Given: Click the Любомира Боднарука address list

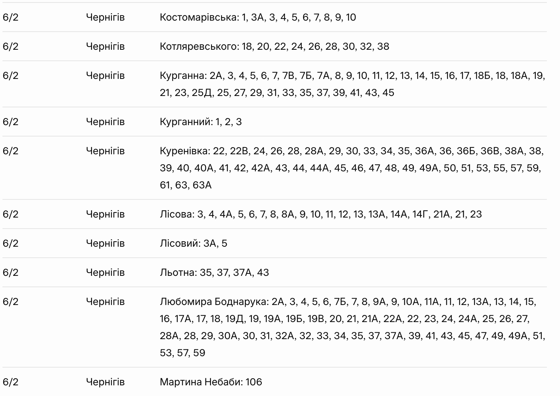Looking at the screenshot, I should pos(352,327).
